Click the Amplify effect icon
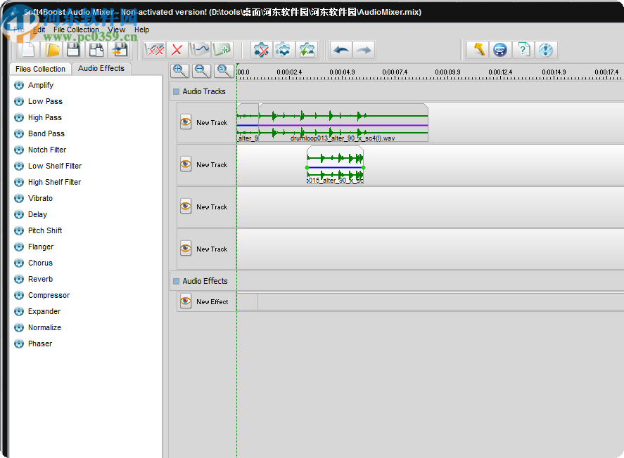The width and height of the screenshot is (624, 458). (19, 86)
